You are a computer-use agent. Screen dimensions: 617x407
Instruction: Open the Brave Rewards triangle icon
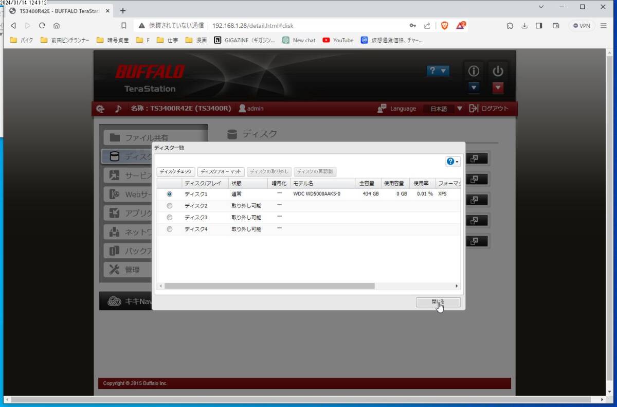tap(461, 25)
